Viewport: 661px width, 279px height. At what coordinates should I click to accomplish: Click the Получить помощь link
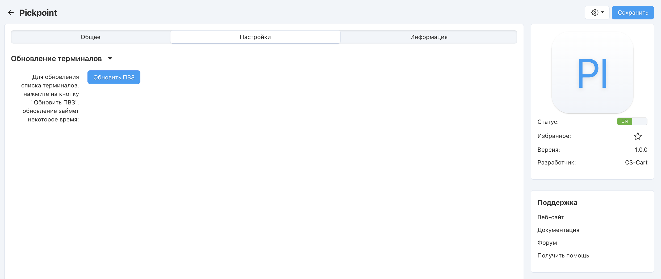point(563,255)
